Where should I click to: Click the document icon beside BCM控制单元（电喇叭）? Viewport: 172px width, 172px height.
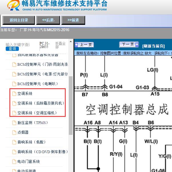(14, 84)
